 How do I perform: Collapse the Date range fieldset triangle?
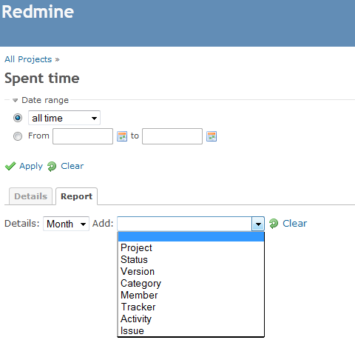tap(16, 100)
